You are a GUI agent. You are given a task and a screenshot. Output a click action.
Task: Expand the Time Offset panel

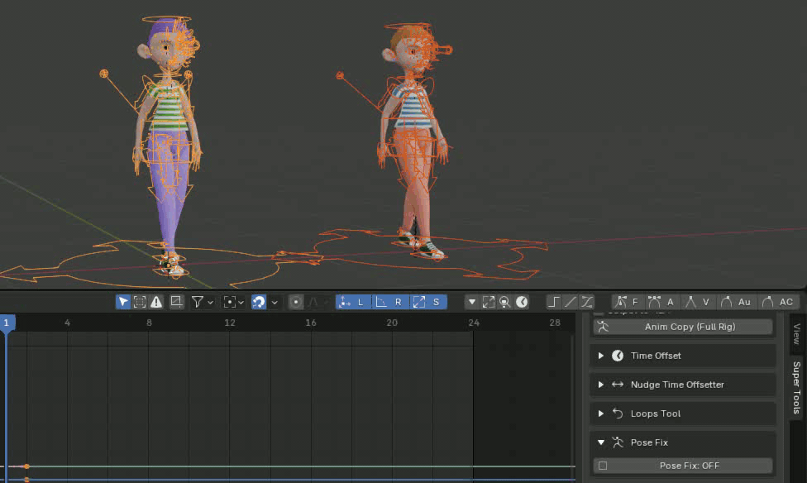click(600, 356)
